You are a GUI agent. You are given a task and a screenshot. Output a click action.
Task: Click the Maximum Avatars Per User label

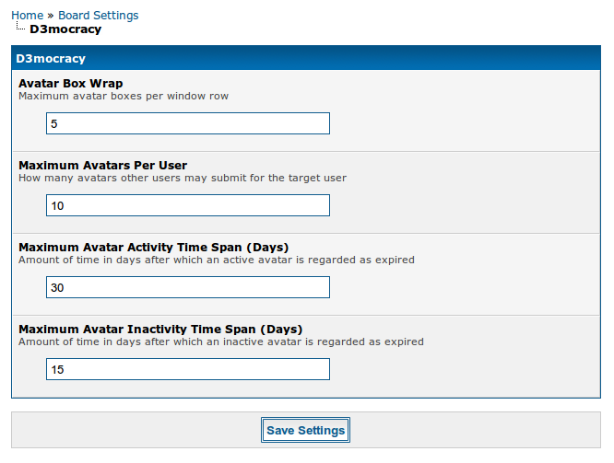(102, 166)
